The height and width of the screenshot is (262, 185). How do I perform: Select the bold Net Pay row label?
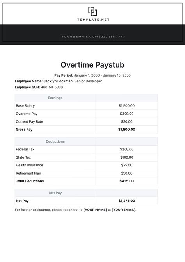(22, 201)
